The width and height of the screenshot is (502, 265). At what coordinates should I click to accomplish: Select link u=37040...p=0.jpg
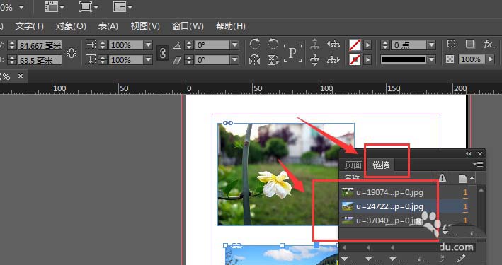click(x=407, y=220)
